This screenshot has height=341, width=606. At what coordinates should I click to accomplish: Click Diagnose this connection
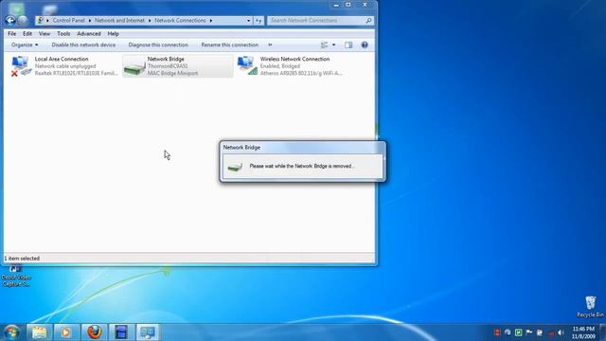click(x=158, y=45)
